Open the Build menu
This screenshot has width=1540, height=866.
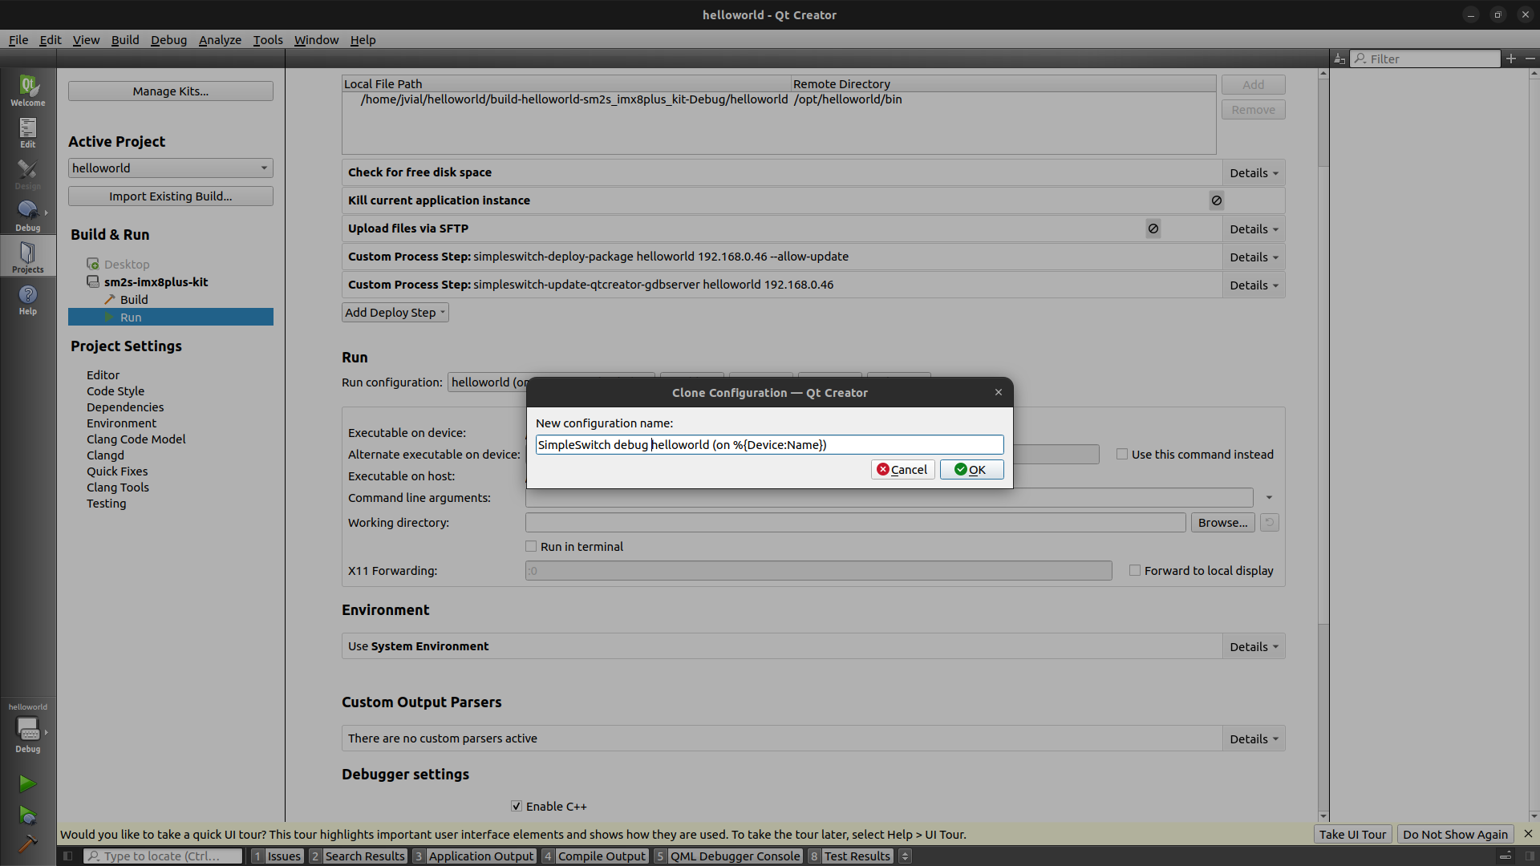(x=125, y=39)
